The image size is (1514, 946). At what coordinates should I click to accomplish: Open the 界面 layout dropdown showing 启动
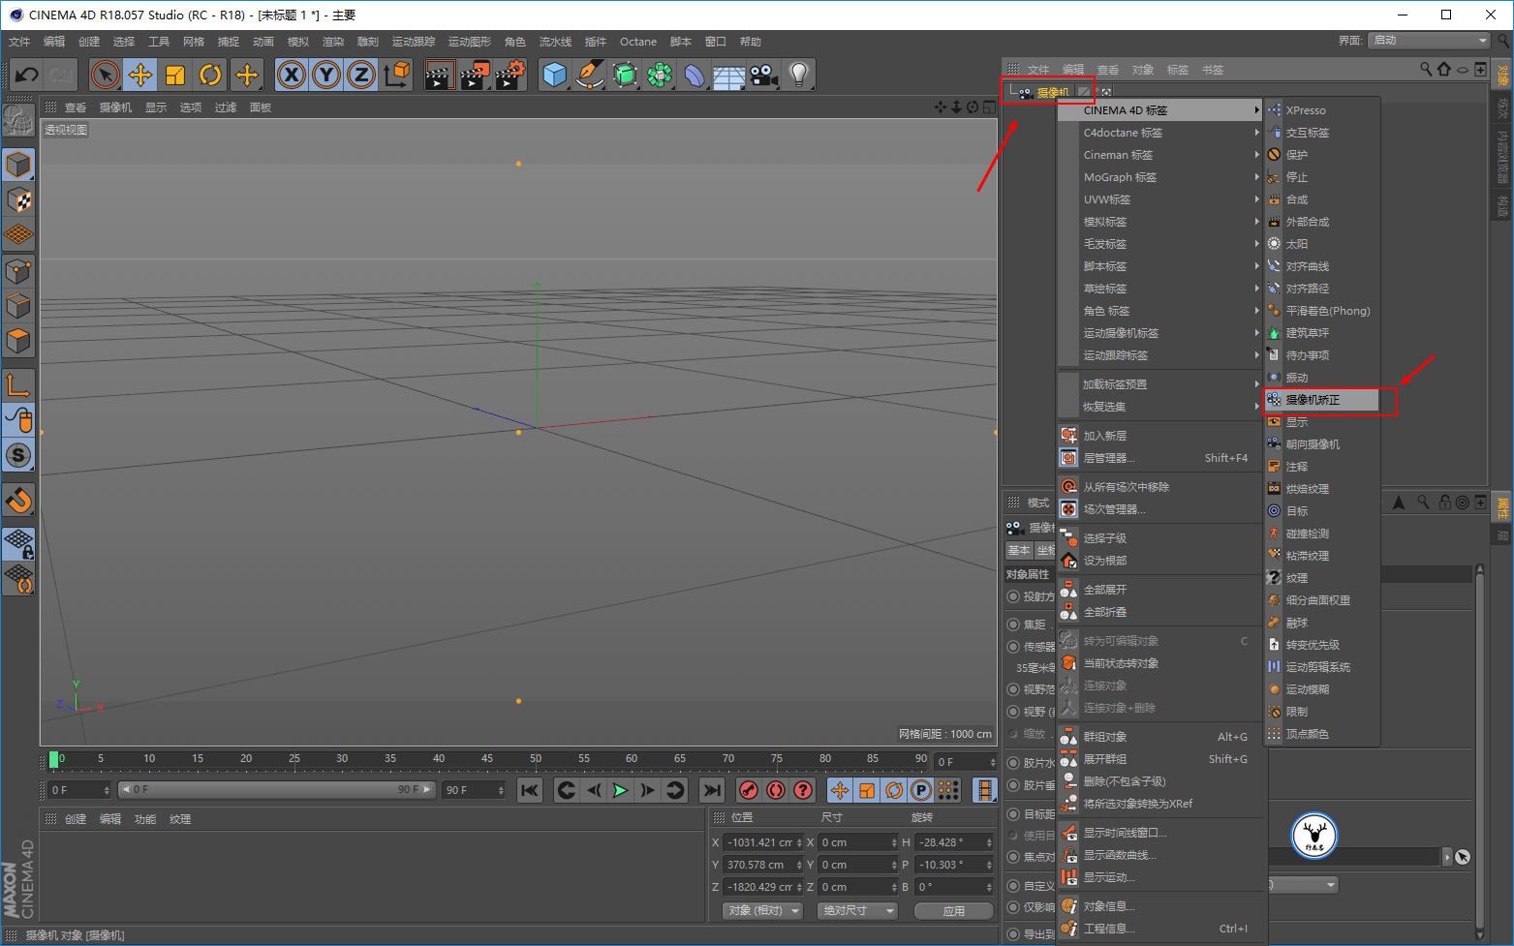click(1429, 40)
